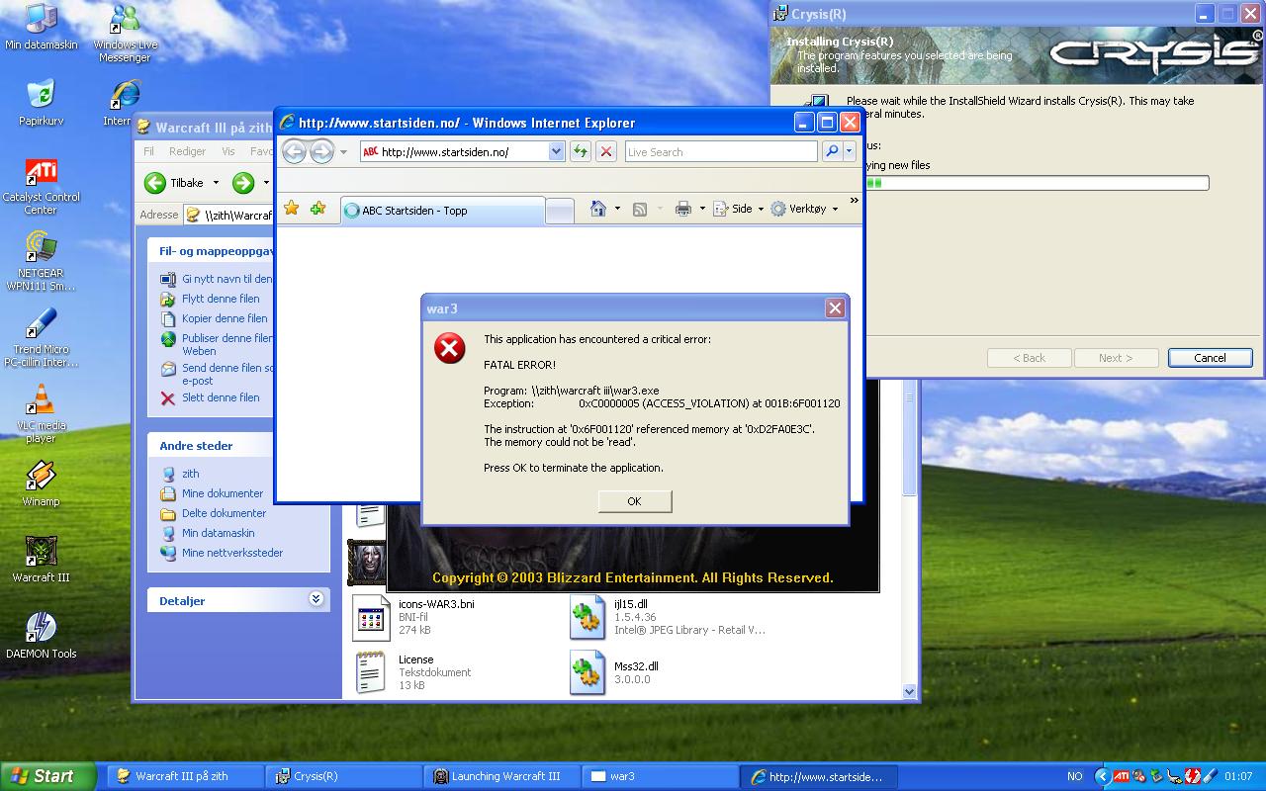This screenshot has width=1266, height=791.
Task: Select the ABC Startsiden - Topp tab
Action: (442, 211)
